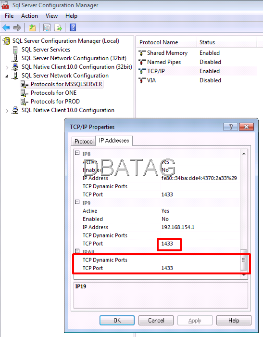Click the SQL Server Services icon
Screen dimensions: 263x337
tap(15, 50)
